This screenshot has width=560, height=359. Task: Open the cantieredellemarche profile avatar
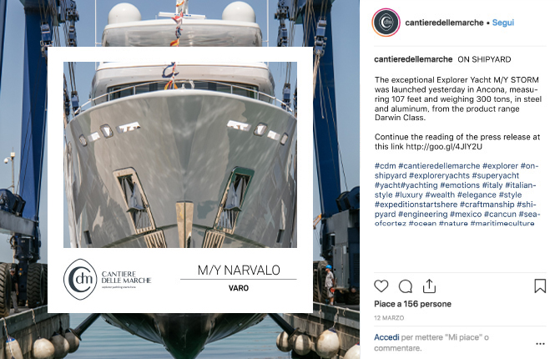point(386,23)
